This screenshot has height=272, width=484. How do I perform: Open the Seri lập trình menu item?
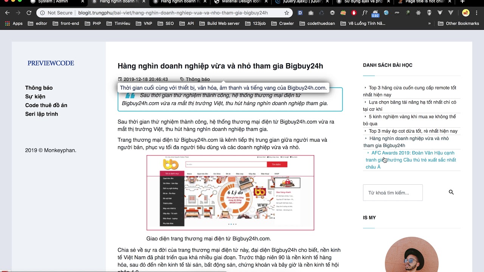point(42,114)
